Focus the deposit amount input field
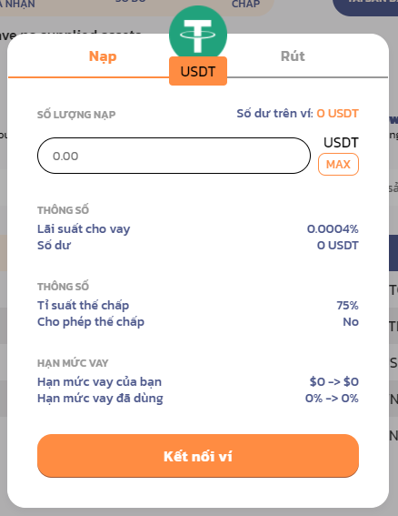Screen dimensions: 398x516 pos(174,156)
